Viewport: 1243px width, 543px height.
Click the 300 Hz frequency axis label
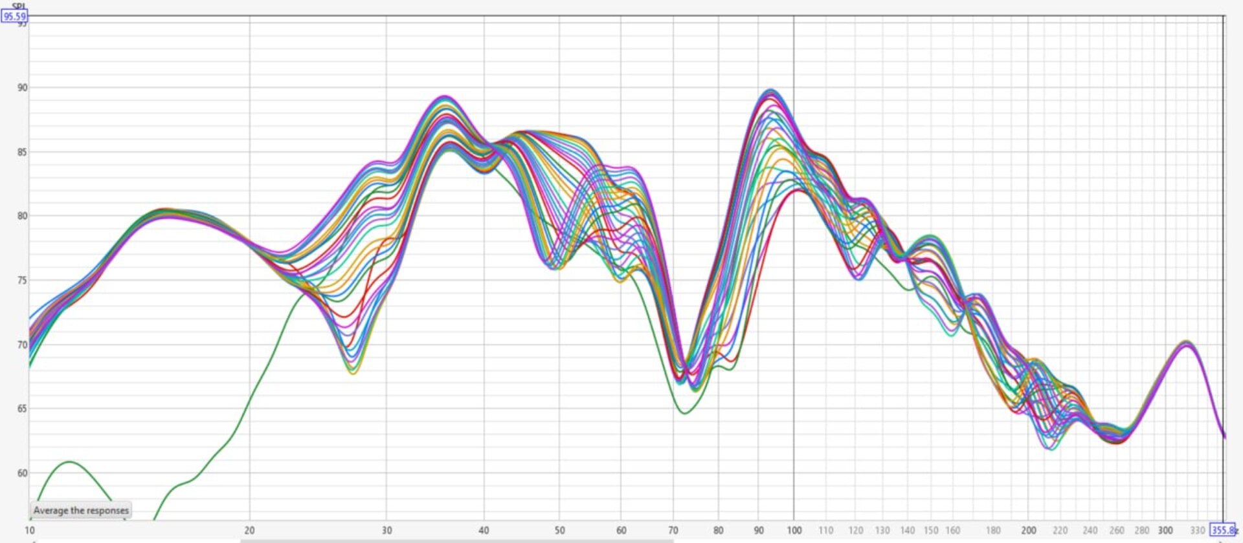point(1165,530)
